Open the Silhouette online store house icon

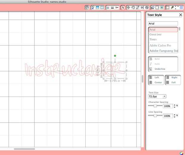click(87, 7)
